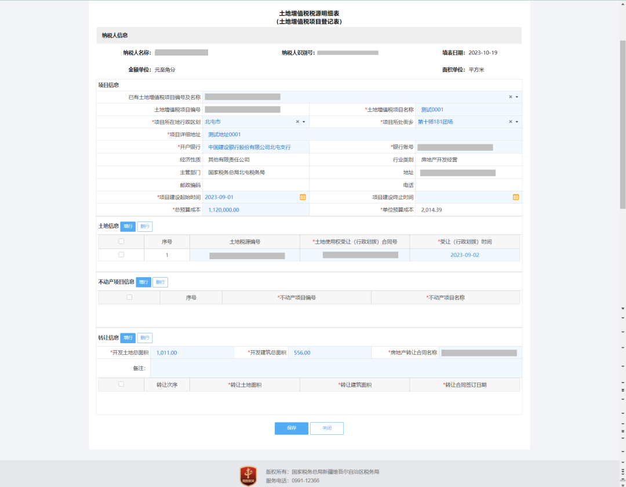
Task: Edit the 银行账号 field
Action: pyautogui.click(x=468, y=147)
